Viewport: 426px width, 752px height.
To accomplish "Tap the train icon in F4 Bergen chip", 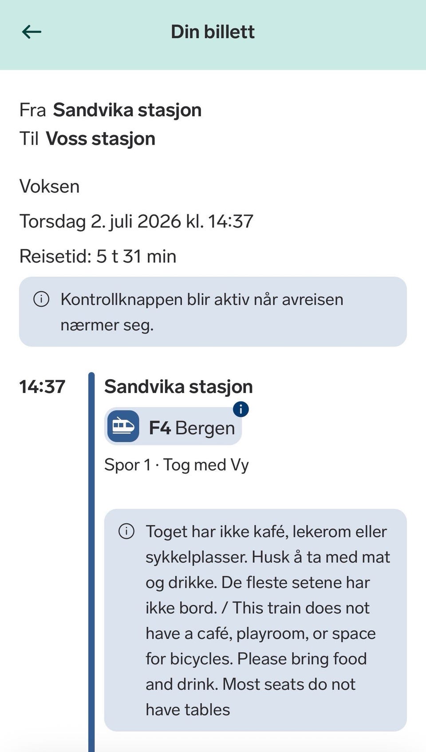I will click(x=123, y=426).
